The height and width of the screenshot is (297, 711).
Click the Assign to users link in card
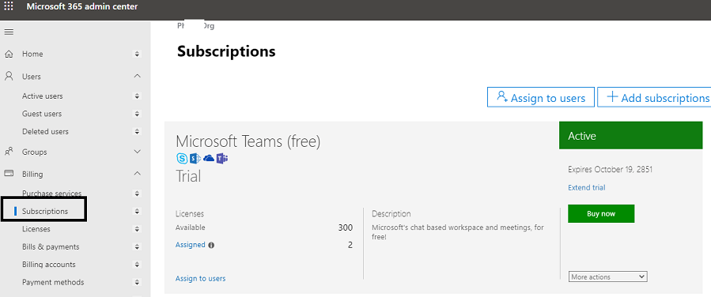(x=200, y=278)
